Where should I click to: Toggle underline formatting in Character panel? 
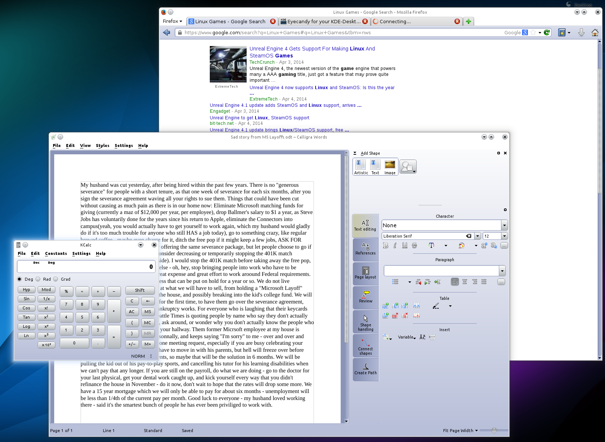(x=405, y=245)
